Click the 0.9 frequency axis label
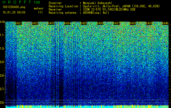171x108 pixels. pyautogui.click(x=2, y=62)
